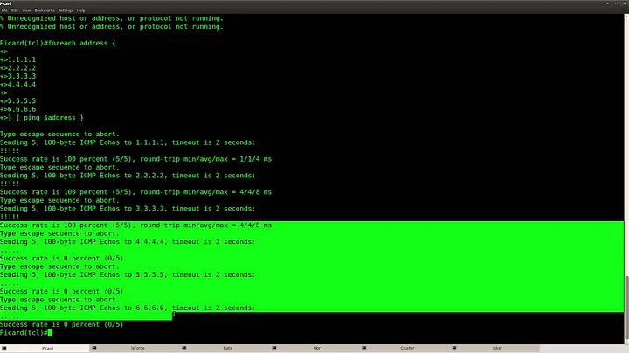629x353 pixels.
Task: Click 'Sending 5, 100-byte ICMP Echos to 2.2.2.2' line
Action: pyautogui.click(x=128, y=176)
